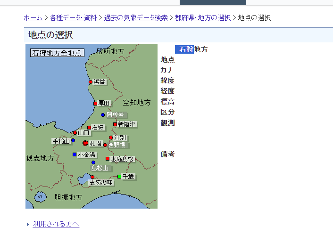The width and height of the screenshot is (333, 235).
Task: Click the 経度 field label
Action: 167,91
